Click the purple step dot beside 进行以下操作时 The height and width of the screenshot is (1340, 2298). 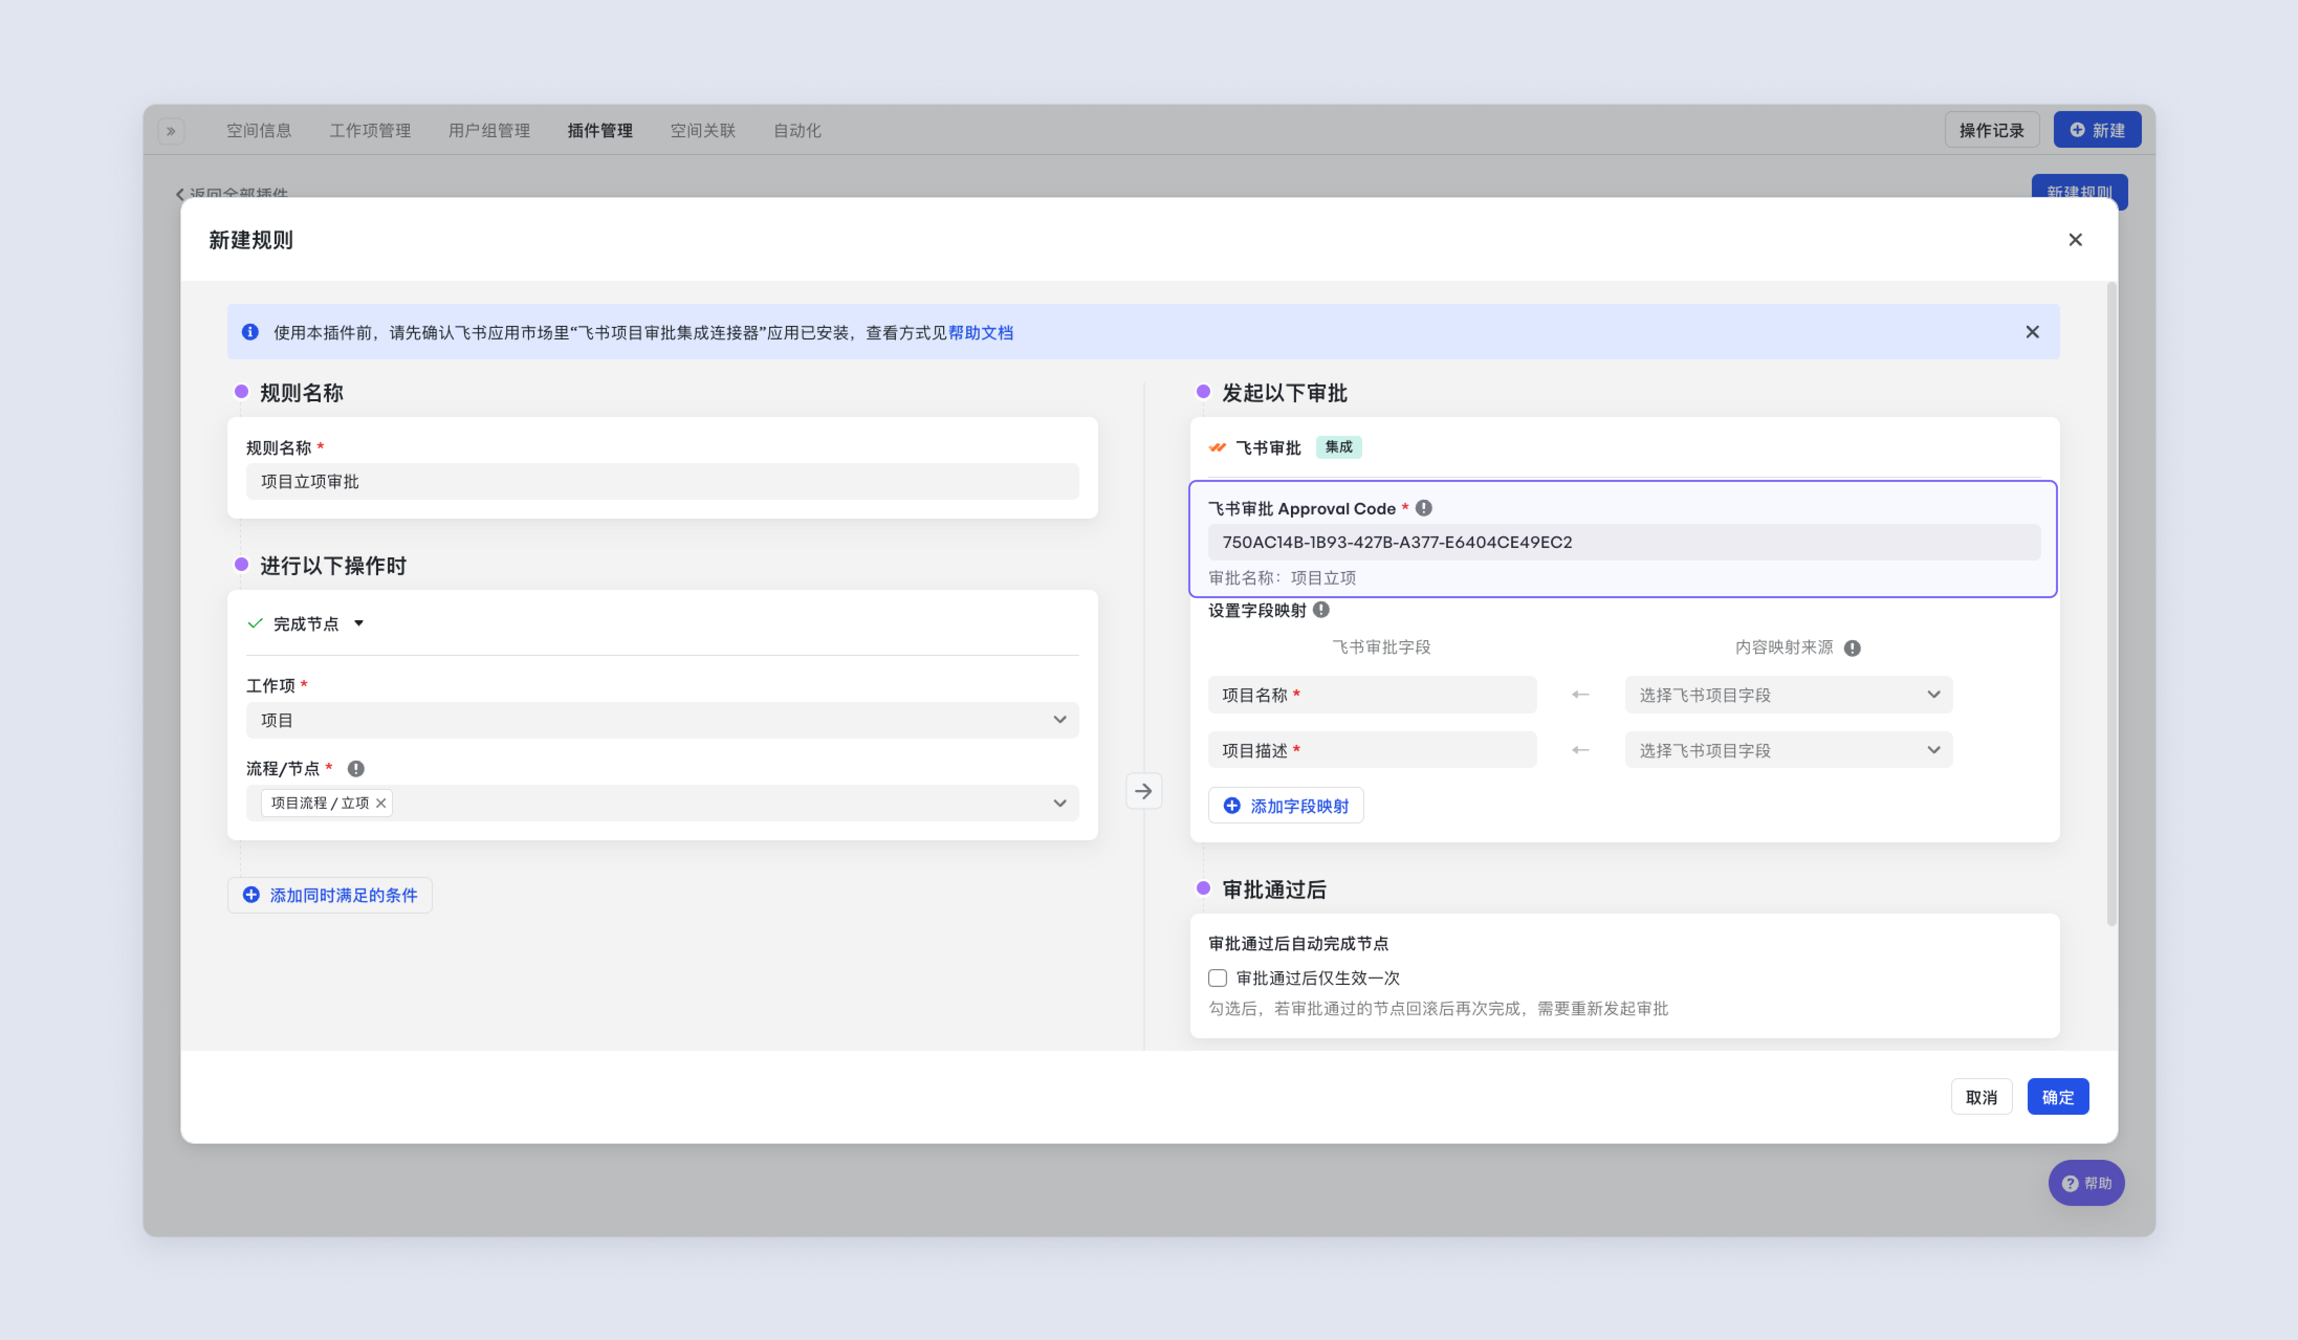click(240, 564)
